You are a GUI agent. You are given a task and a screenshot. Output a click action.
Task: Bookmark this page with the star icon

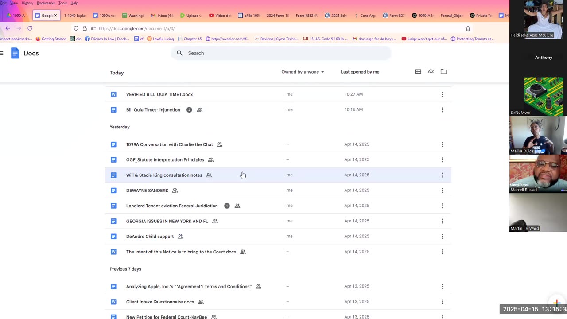468,28
